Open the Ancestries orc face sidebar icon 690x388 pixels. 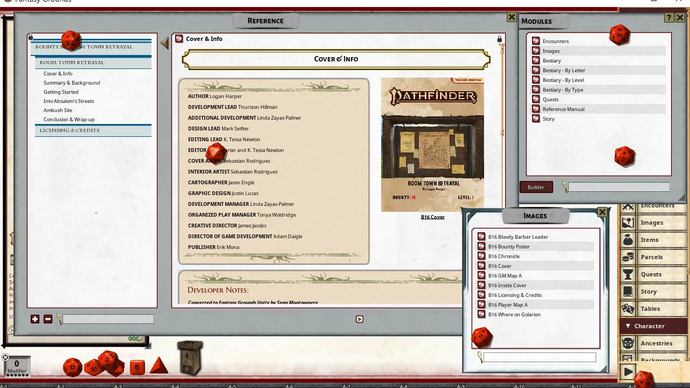[627, 343]
